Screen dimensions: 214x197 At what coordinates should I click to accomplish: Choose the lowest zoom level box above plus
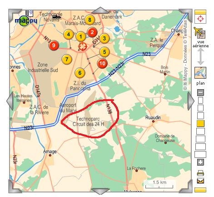point(200,154)
